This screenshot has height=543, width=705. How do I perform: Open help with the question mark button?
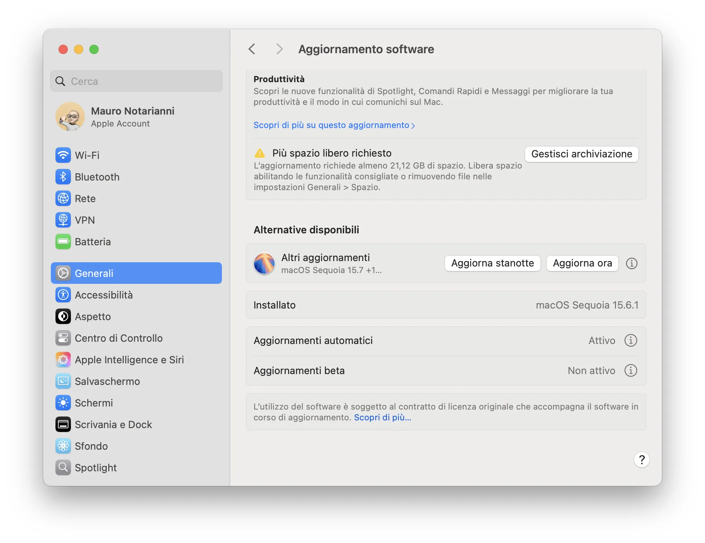click(x=641, y=460)
